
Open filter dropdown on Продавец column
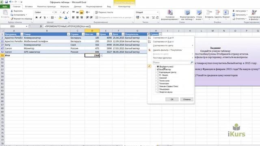click(22, 34)
